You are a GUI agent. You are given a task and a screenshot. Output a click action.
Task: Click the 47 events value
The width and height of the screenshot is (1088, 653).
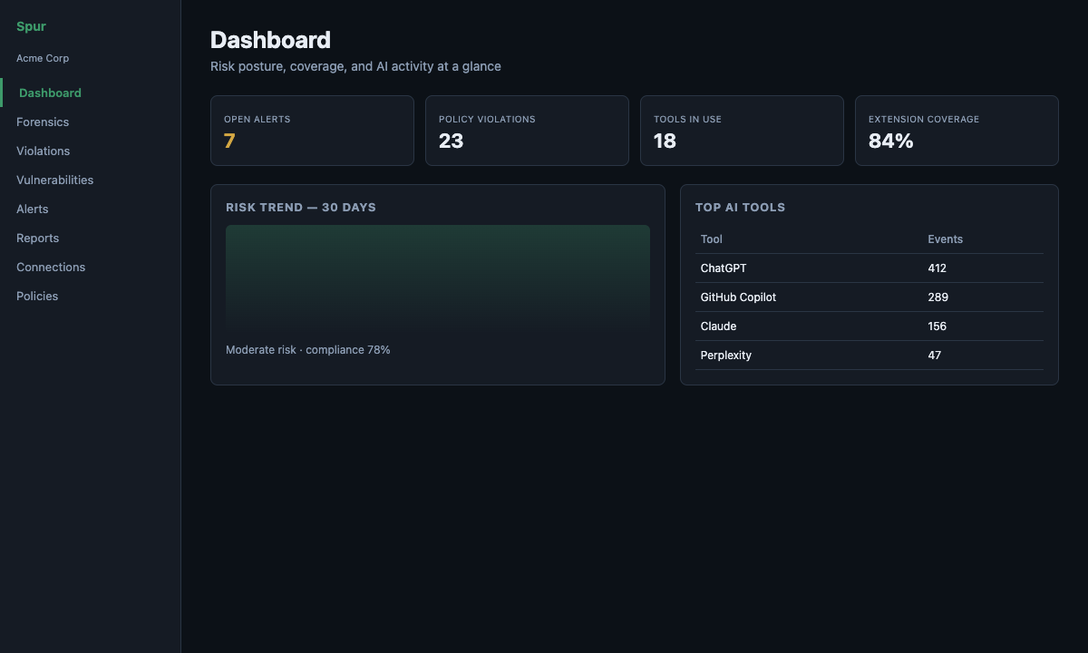[x=934, y=356]
